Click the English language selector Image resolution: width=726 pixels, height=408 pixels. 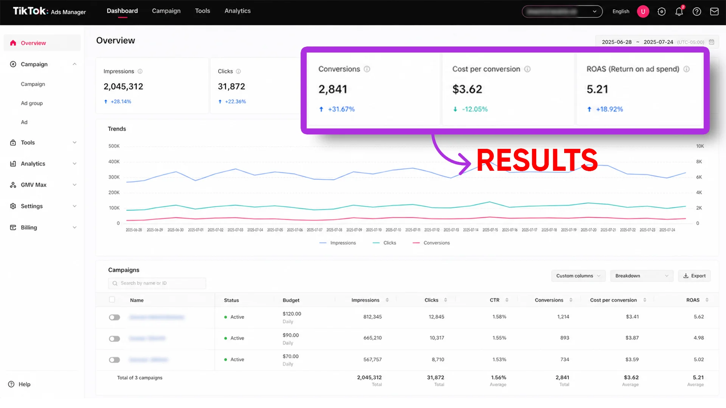(x=621, y=11)
